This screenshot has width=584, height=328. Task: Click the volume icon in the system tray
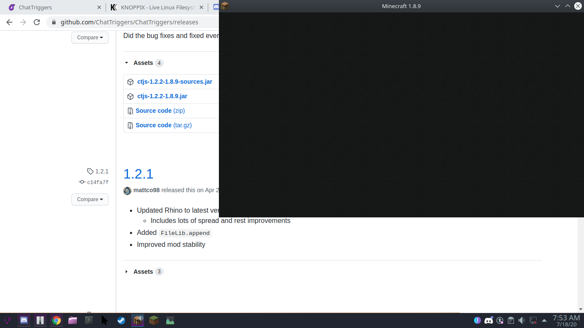click(522, 320)
